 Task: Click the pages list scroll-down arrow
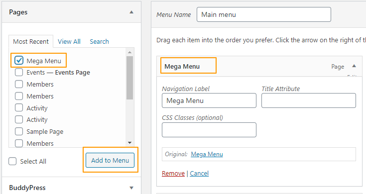click(x=130, y=142)
